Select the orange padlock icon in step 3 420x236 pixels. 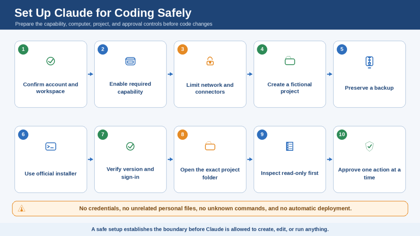coord(210,61)
